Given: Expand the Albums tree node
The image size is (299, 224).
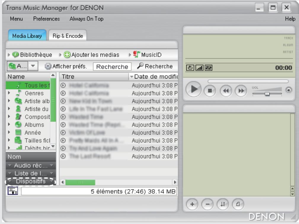Looking at the screenshot, I should pyautogui.click(x=9, y=124).
